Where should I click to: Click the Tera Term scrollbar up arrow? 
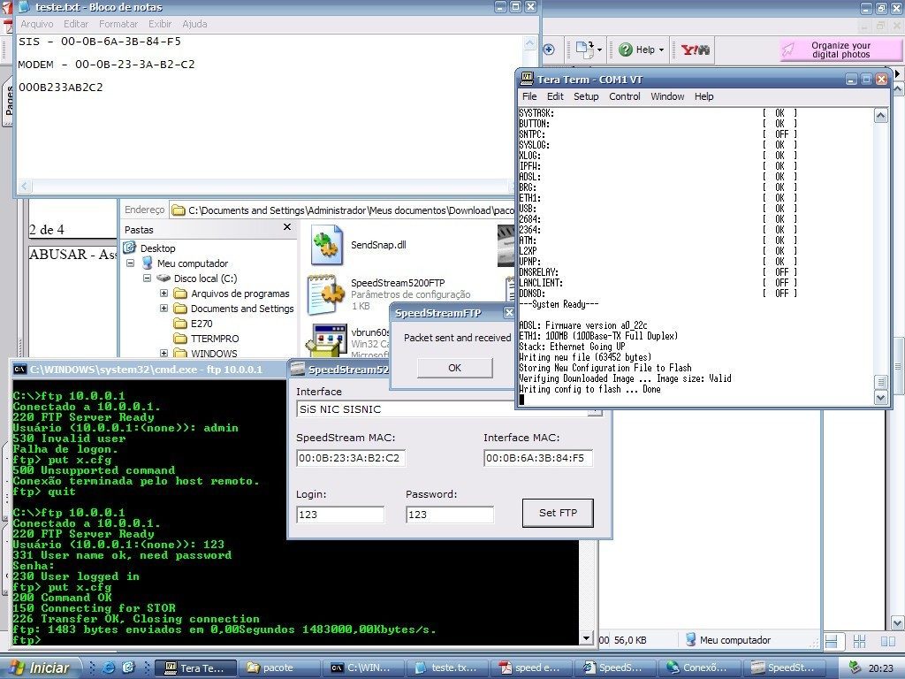click(881, 116)
